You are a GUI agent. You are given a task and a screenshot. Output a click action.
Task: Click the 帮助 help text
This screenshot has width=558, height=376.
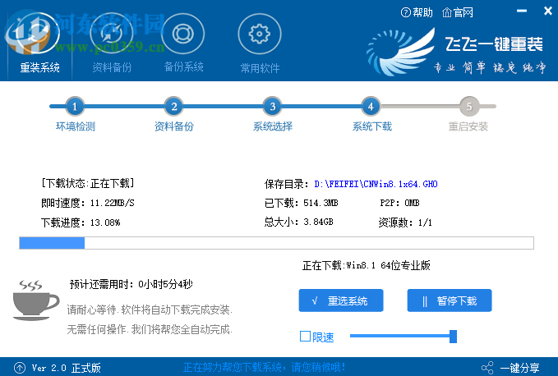point(422,13)
